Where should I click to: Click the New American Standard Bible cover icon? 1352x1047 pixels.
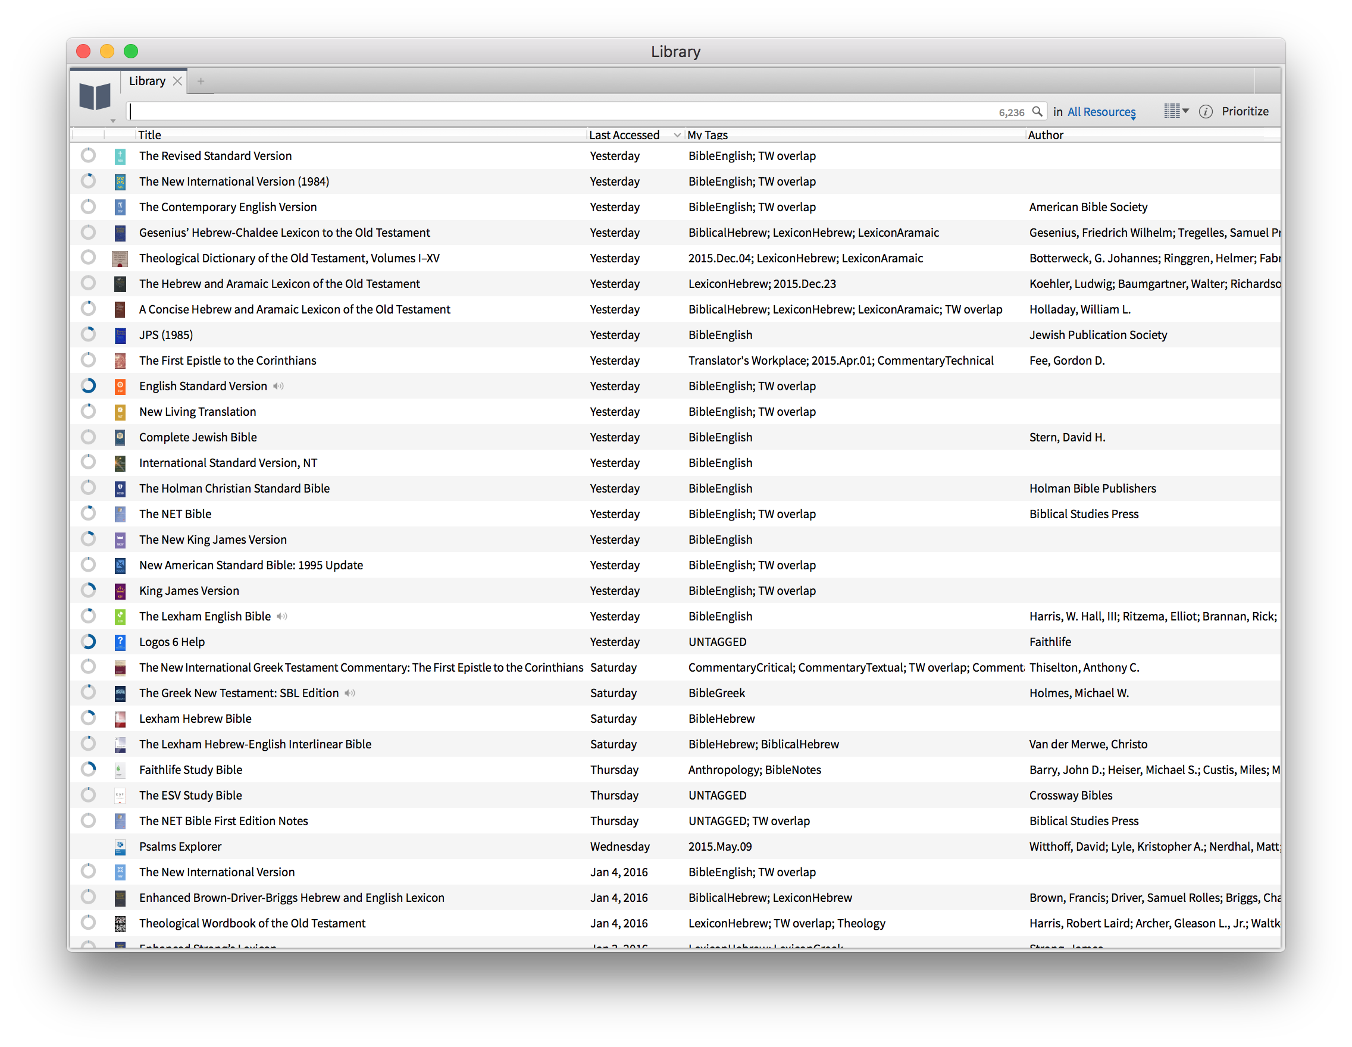click(120, 566)
